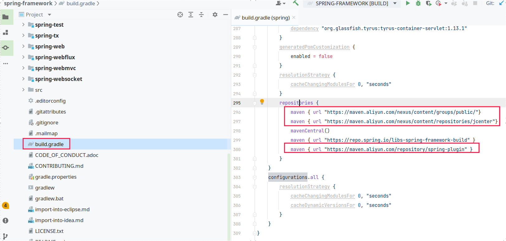Click the Expand All icon in Project panel
This screenshot has width=506, height=241.
[x=191, y=15]
